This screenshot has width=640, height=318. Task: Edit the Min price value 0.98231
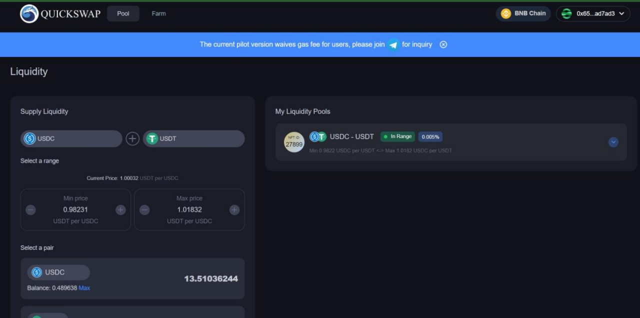point(75,209)
